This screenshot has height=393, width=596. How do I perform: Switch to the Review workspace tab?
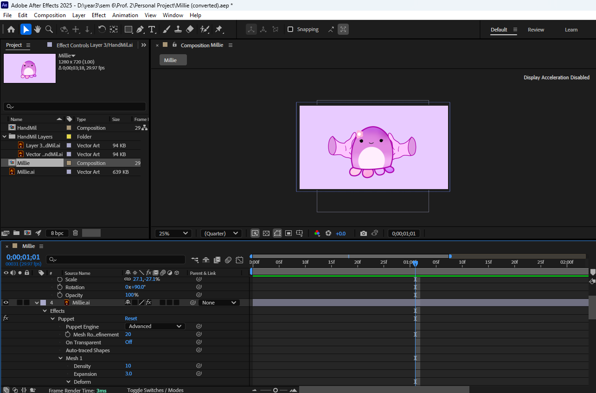(x=536, y=30)
